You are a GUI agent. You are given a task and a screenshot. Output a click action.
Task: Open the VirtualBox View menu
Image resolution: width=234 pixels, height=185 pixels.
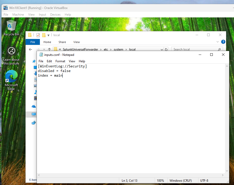[31, 15]
